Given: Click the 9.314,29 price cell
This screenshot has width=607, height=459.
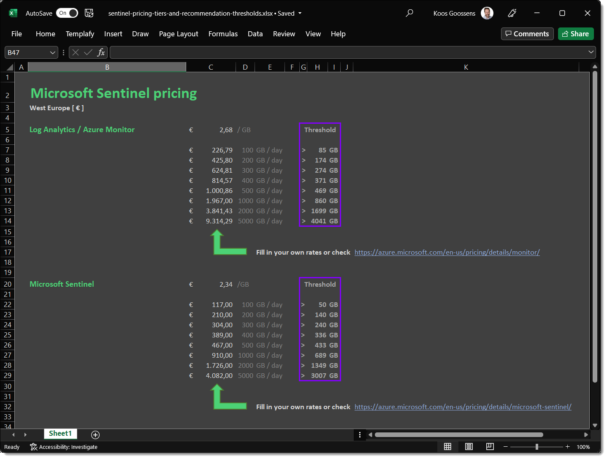Looking at the screenshot, I should 211,221.
